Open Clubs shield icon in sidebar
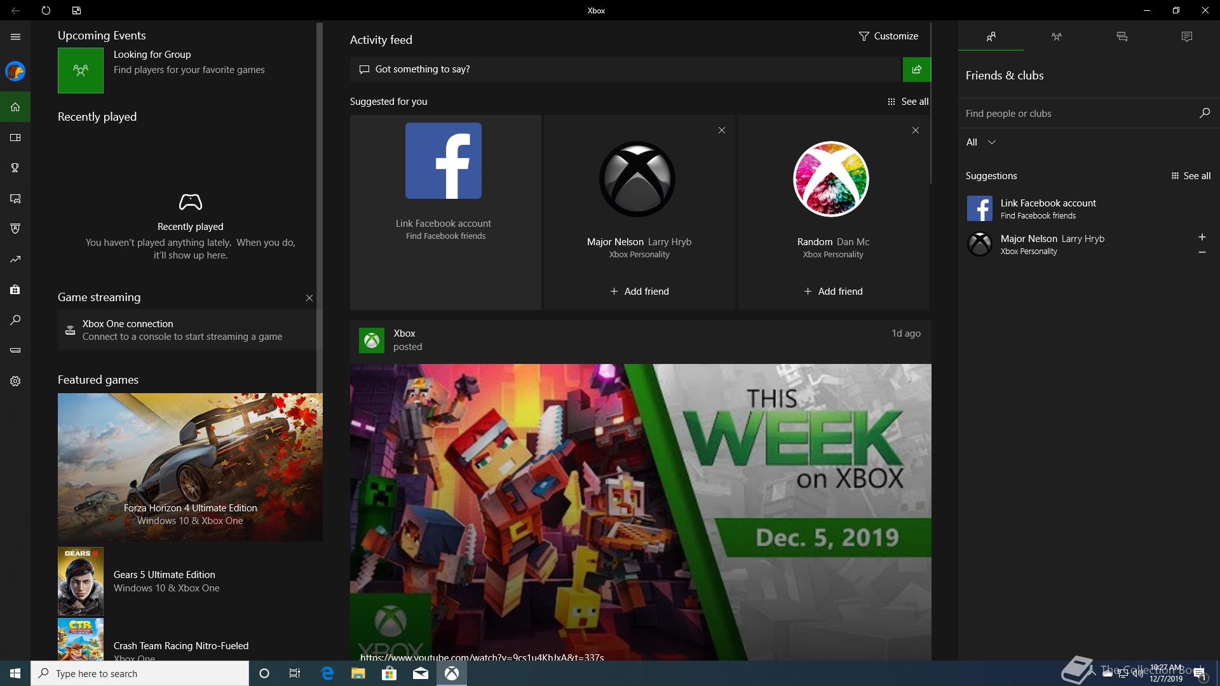 (x=15, y=229)
